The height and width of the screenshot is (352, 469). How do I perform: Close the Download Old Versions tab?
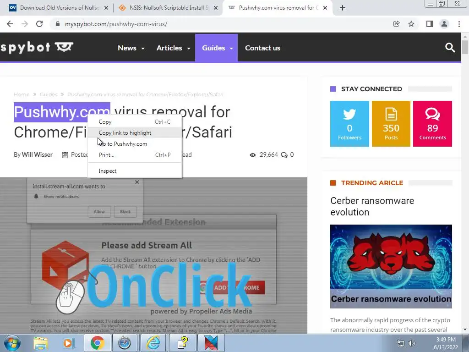[106, 8]
